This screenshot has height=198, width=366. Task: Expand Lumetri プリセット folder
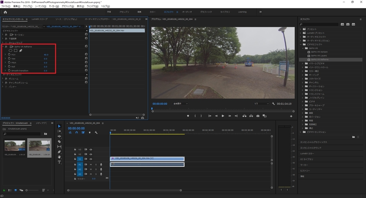point(300,33)
